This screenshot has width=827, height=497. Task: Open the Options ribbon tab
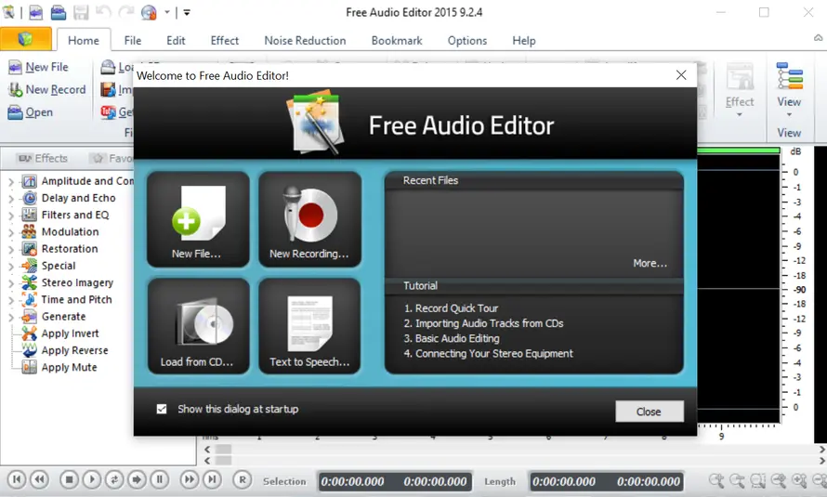[x=466, y=41]
